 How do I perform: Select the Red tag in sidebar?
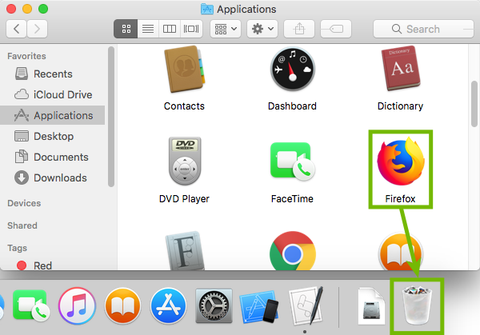point(52,265)
